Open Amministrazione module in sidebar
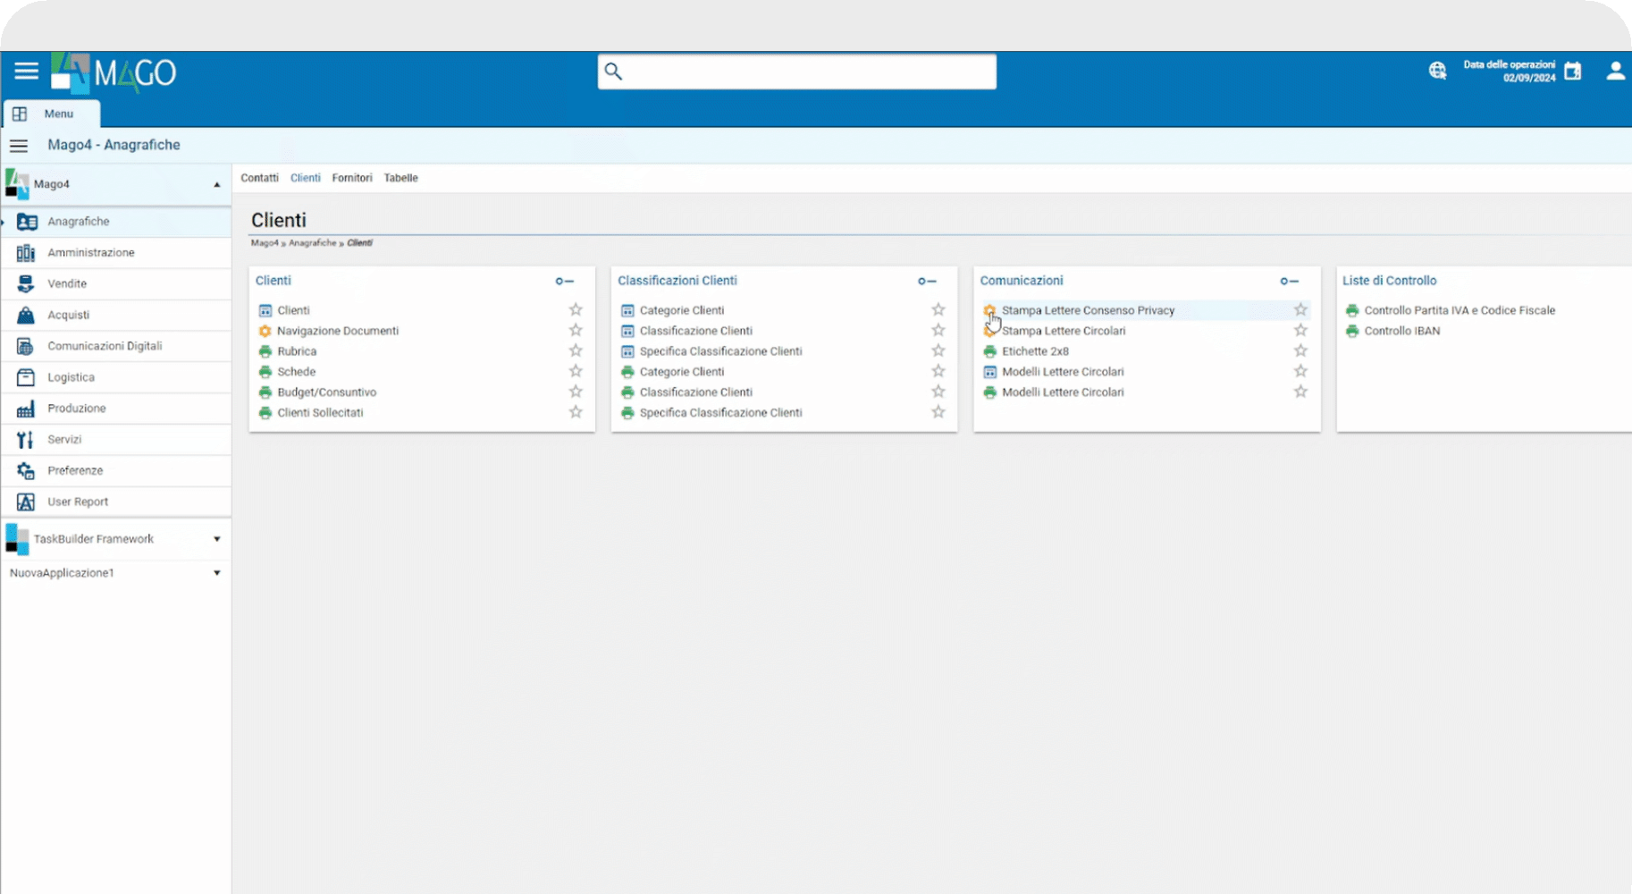 [91, 253]
